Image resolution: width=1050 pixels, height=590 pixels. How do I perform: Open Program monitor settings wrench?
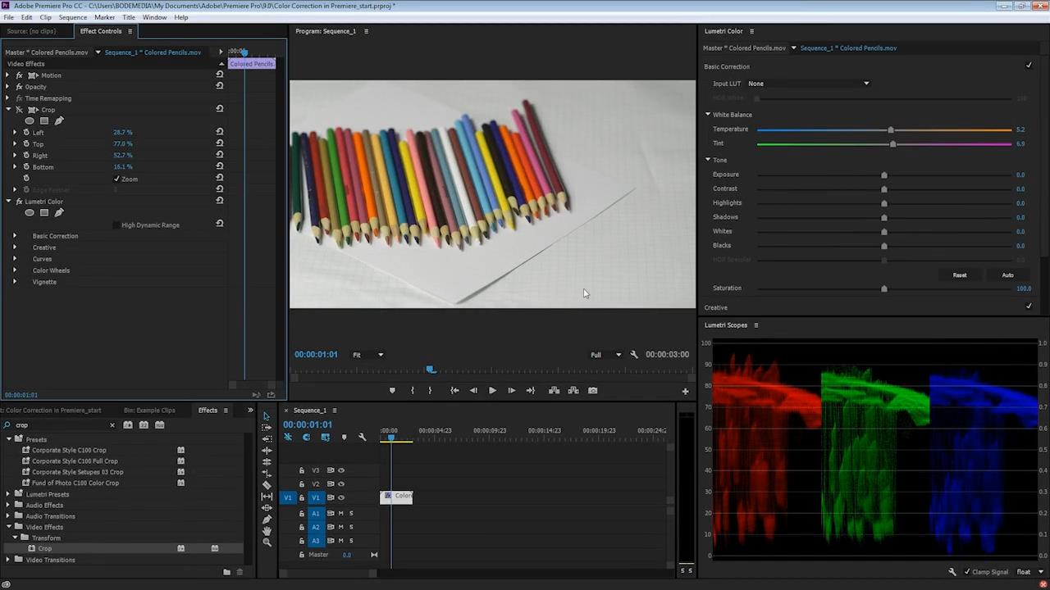coord(634,355)
